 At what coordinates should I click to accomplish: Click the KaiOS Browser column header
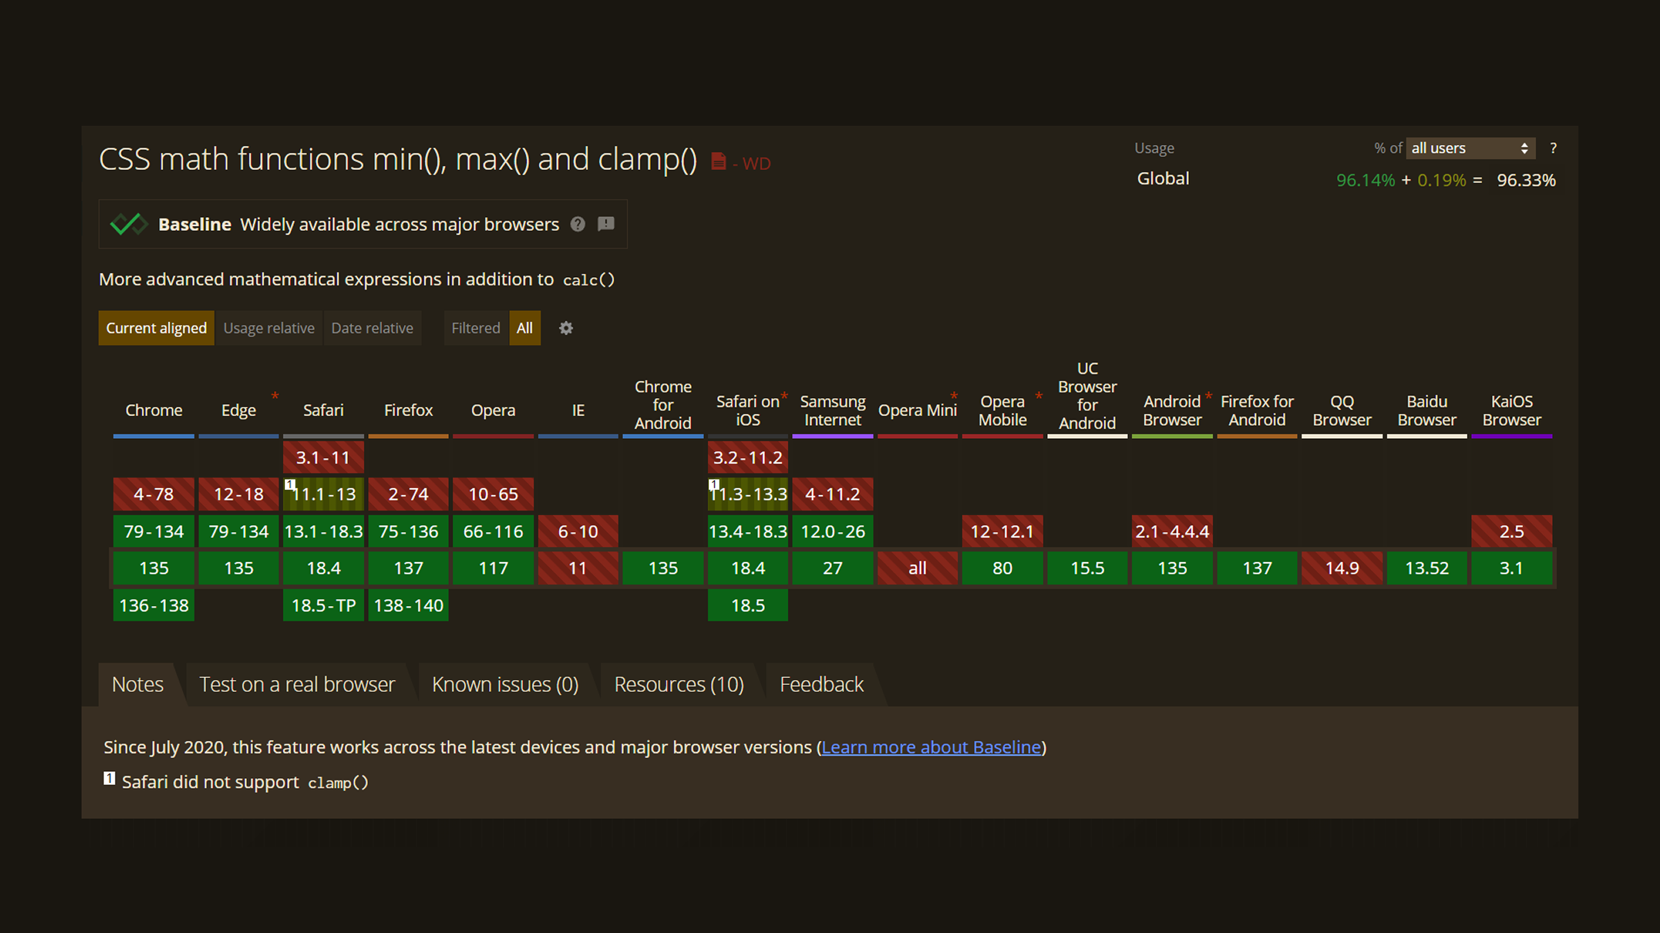click(1512, 411)
